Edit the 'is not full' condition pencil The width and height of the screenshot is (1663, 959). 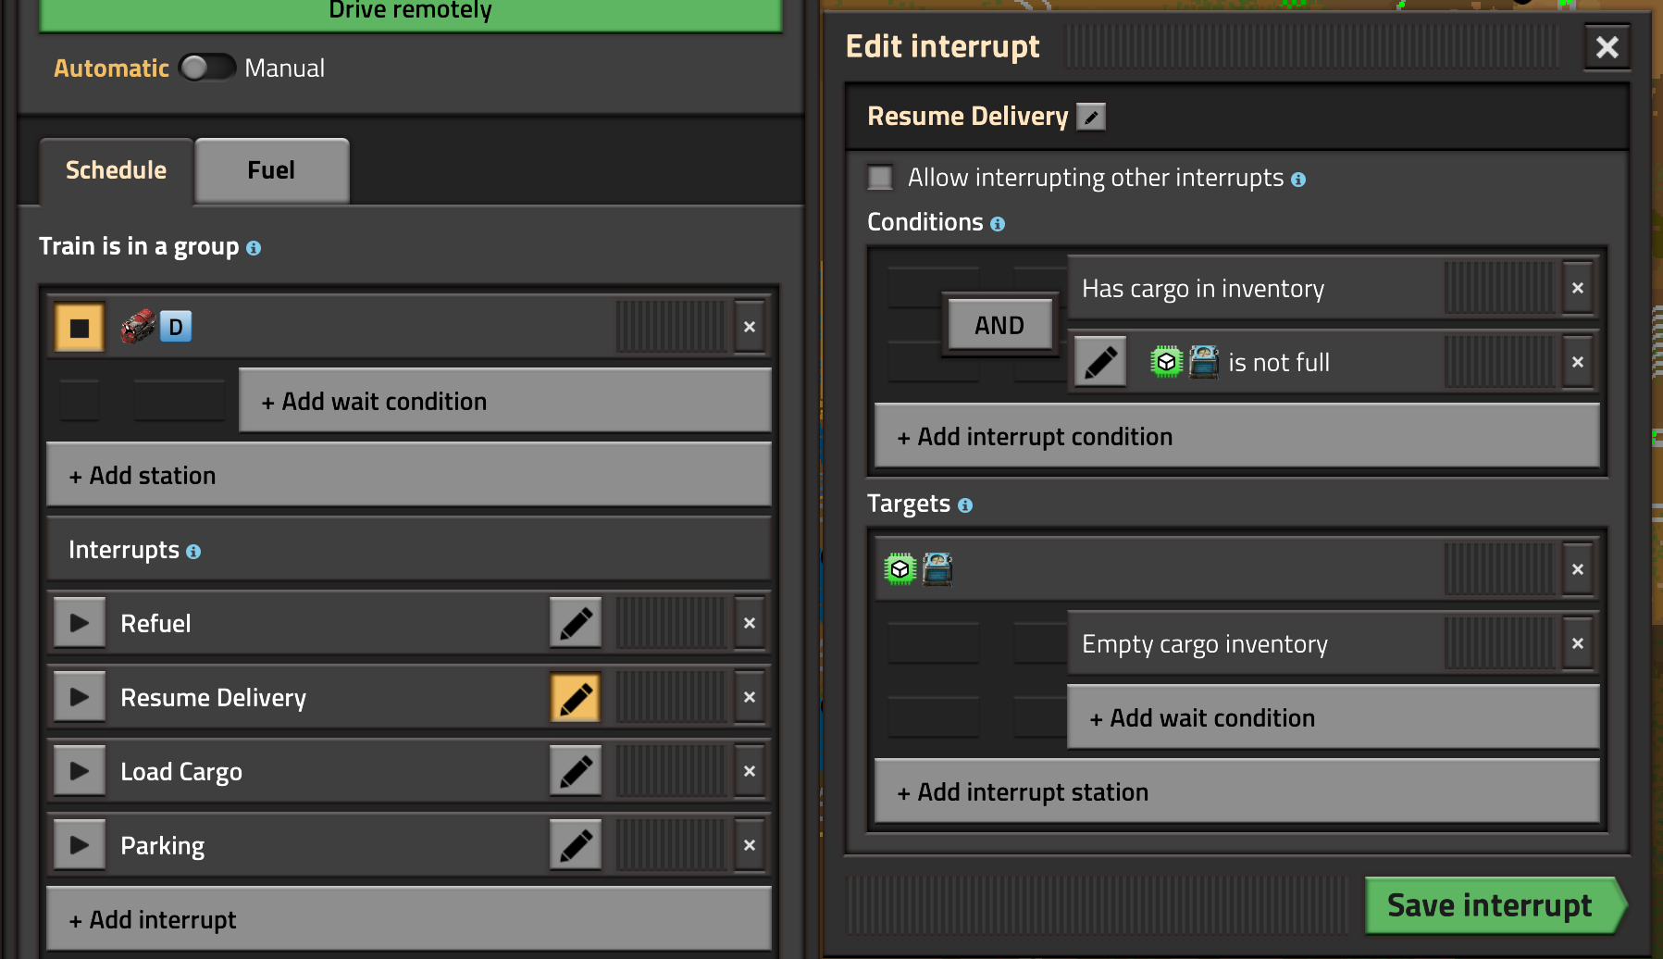coord(1099,363)
